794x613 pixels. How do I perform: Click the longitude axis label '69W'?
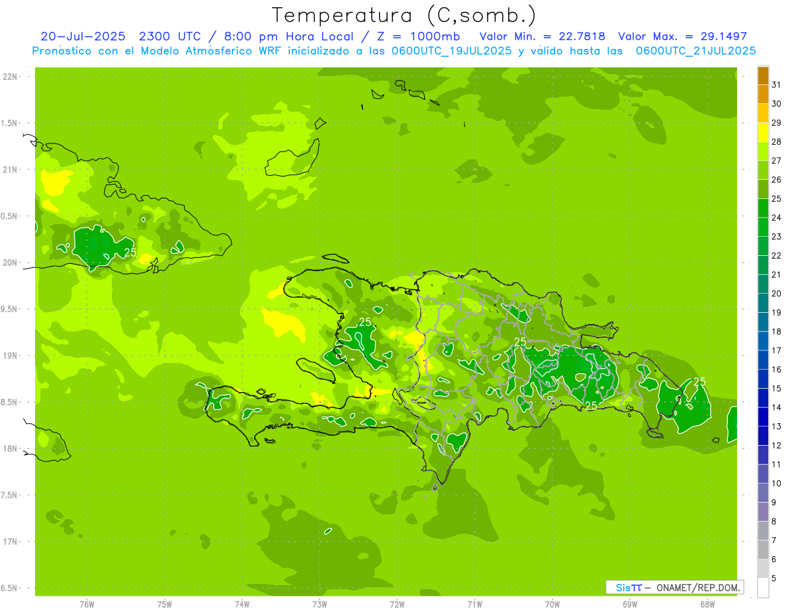point(630,604)
